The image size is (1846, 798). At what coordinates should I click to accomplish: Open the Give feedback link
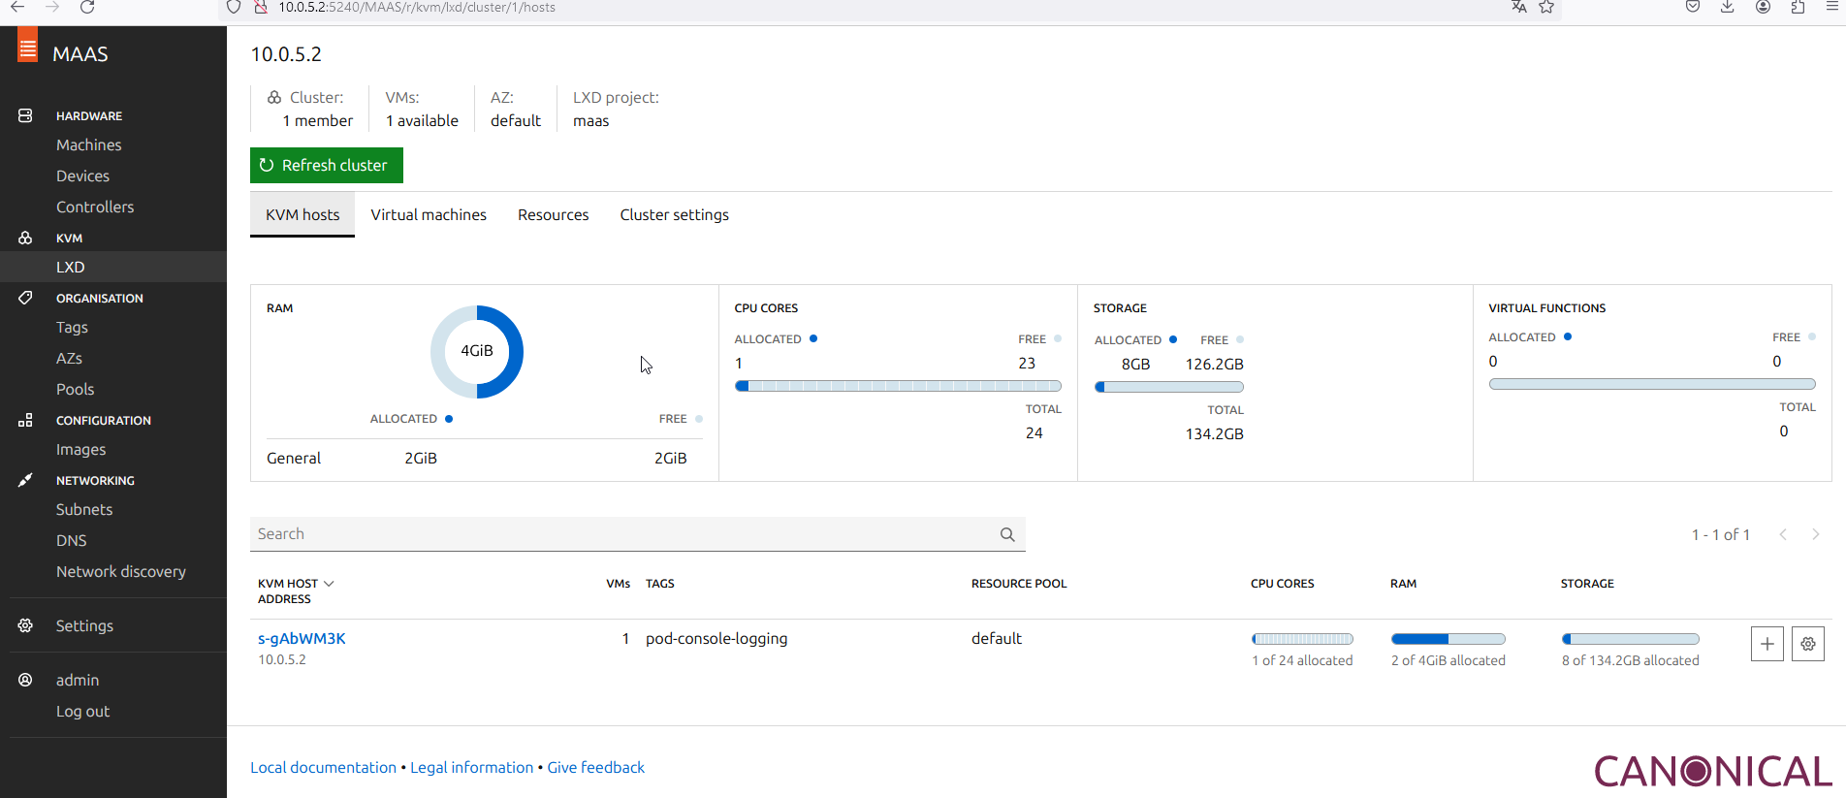(x=595, y=767)
